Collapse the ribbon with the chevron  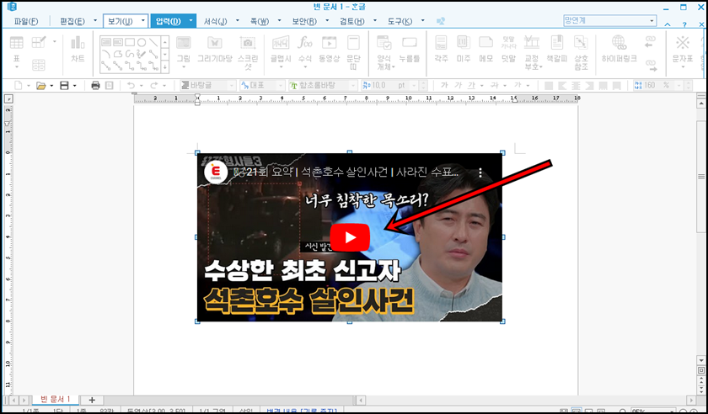point(668,24)
